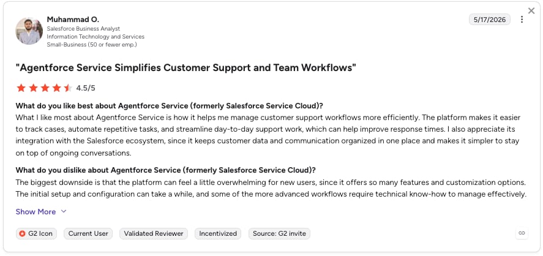Click the first rating star
Viewport: 543px width, 256px height.
click(x=21, y=88)
